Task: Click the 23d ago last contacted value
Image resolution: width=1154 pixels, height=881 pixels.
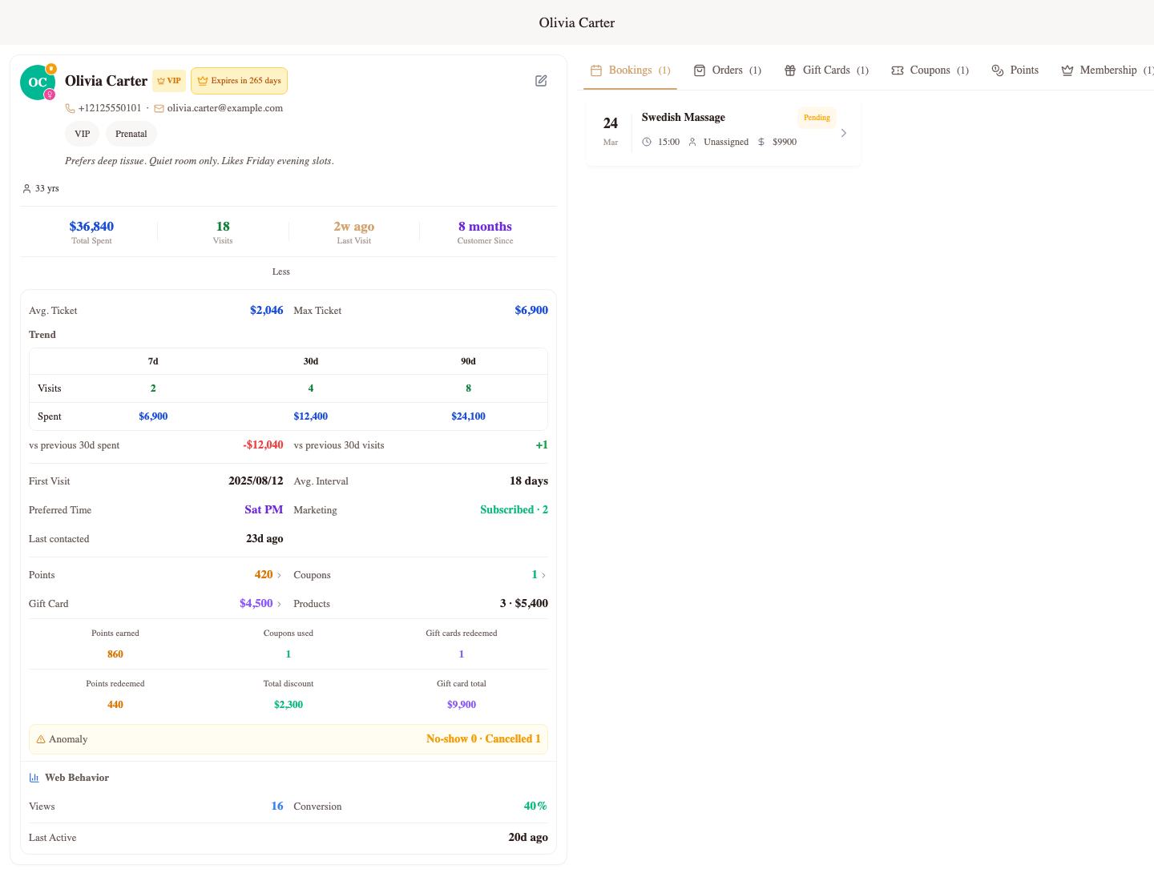Action: (x=264, y=539)
